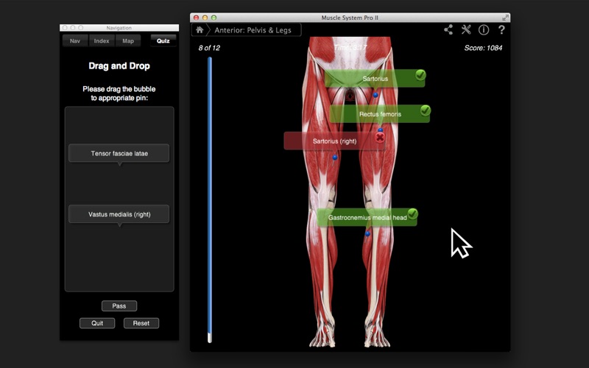Open the tools settings wrench icon

click(466, 30)
